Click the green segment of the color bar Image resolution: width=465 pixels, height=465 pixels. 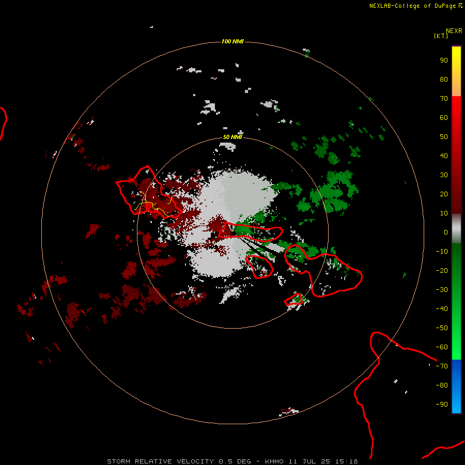pos(456,302)
